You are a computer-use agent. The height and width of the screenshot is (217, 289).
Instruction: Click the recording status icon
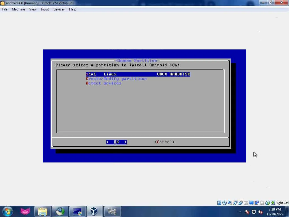[257, 203]
